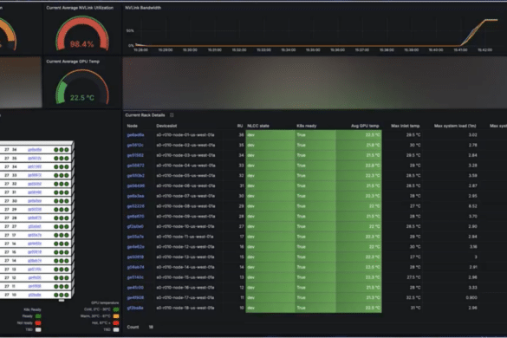Click the 31 °C inlet temp in node-18 row

coord(415,308)
